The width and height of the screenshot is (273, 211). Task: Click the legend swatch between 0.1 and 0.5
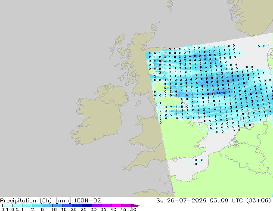coord(7,205)
